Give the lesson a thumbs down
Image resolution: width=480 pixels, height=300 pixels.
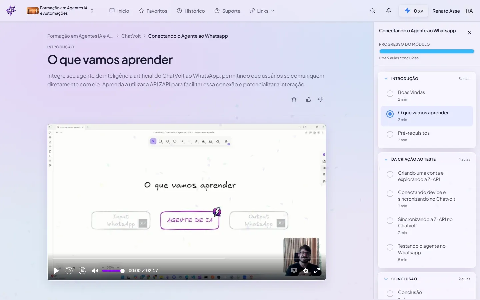tap(321, 99)
